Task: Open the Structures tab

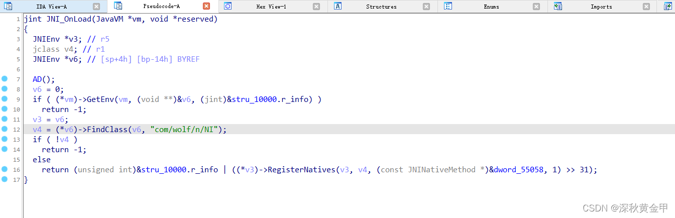Action: tap(381, 7)
